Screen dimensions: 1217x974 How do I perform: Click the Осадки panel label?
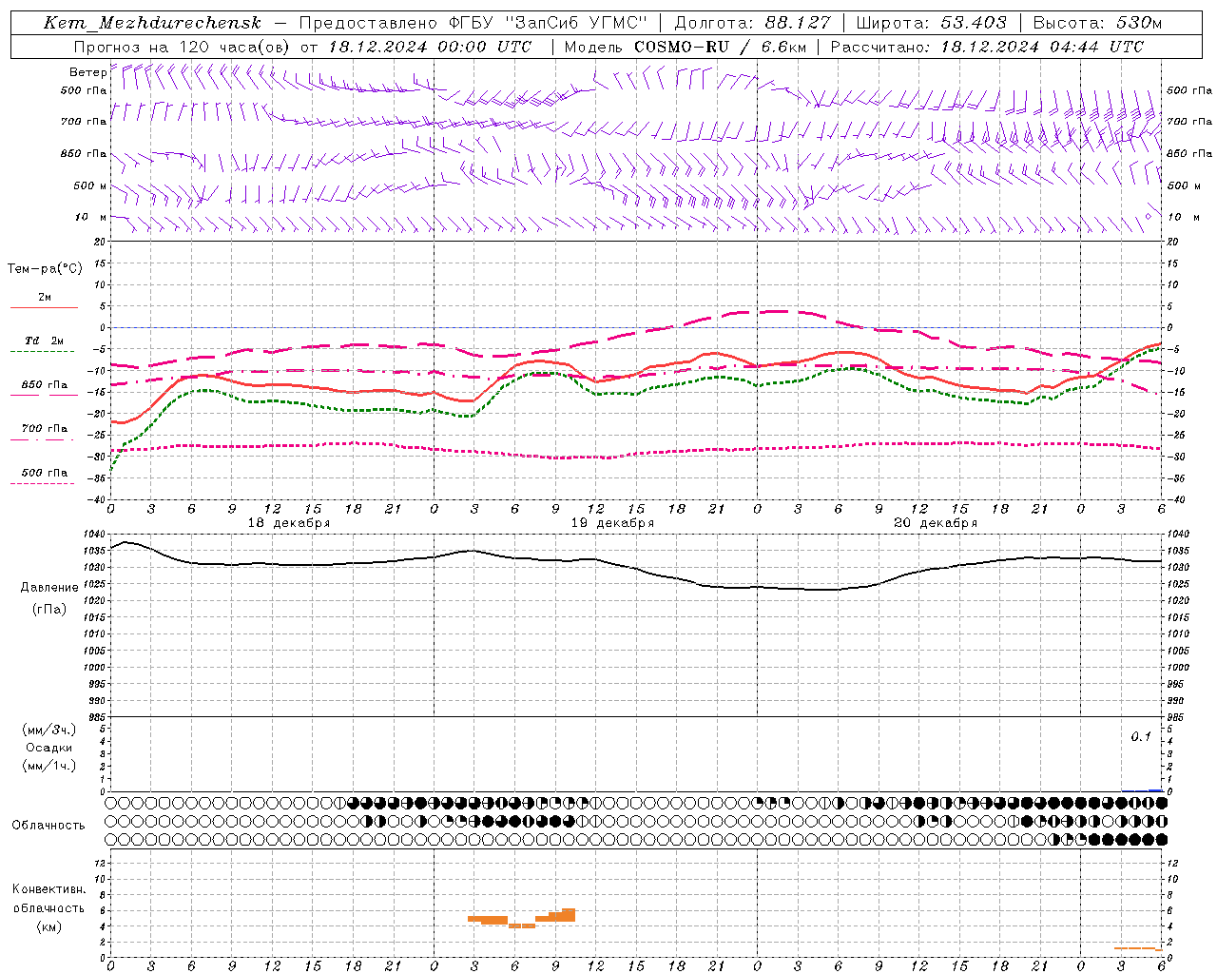pos(49,748)
